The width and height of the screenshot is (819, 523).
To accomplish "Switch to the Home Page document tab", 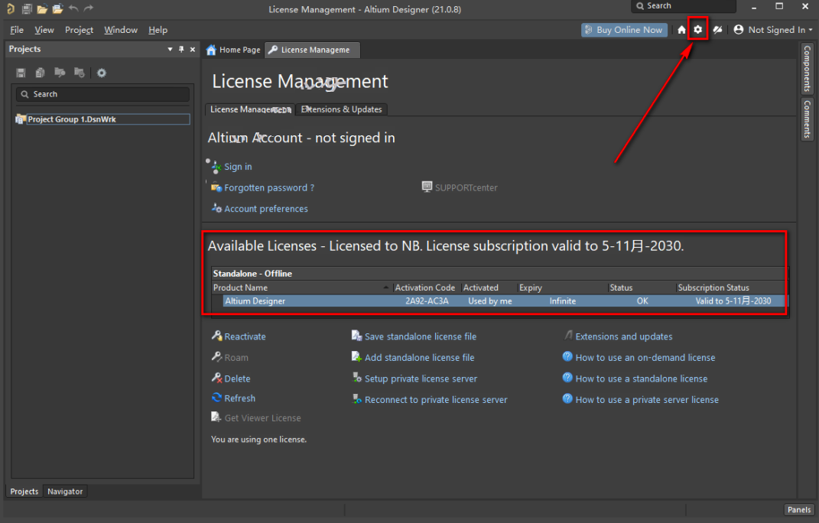I will click(233, 50).
